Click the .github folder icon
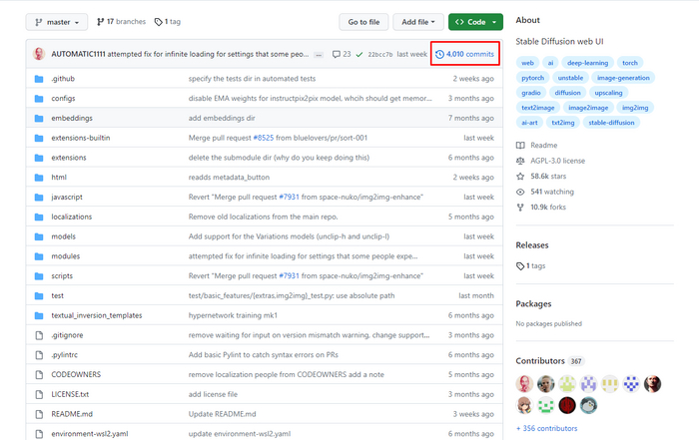Screen dimensions: 699x440 point(39,79)
